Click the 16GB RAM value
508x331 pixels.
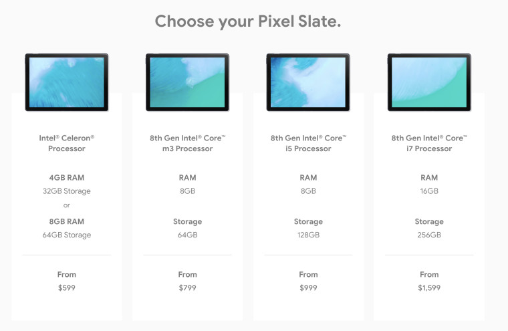click(429, 191)
